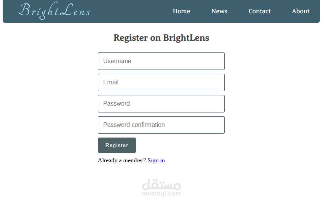The height and width of the screenshot is (201, 323).
Task: Focus the Username input field
Action: pyautogui.click(x=161, y=61)
